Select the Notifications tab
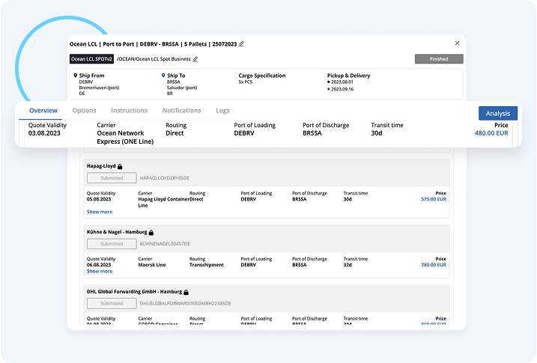The image size is (537, 363). click(x=181, y=111)
